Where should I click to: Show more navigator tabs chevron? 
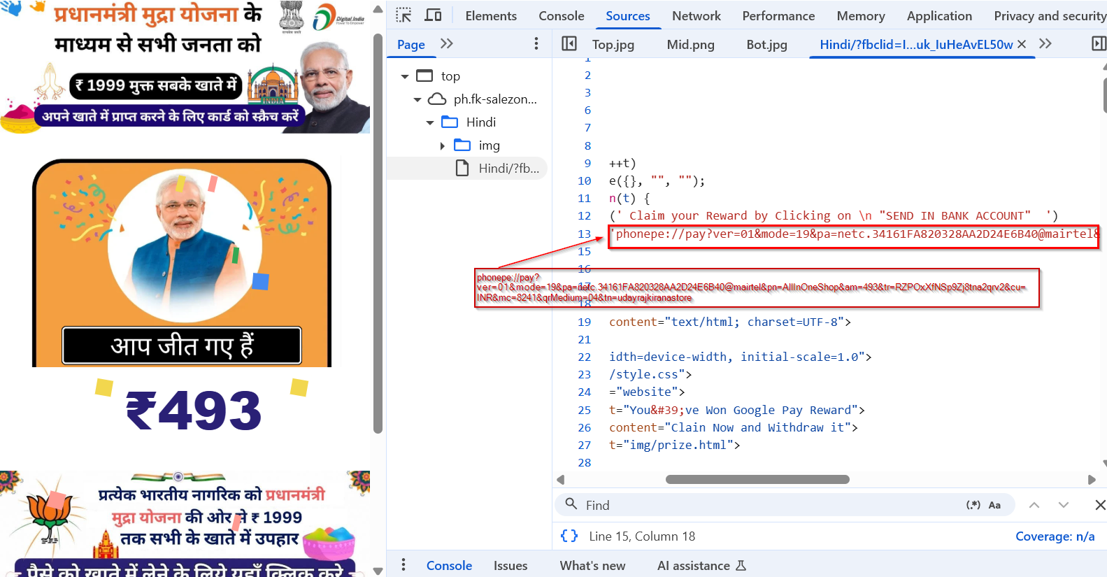[447, 43]
